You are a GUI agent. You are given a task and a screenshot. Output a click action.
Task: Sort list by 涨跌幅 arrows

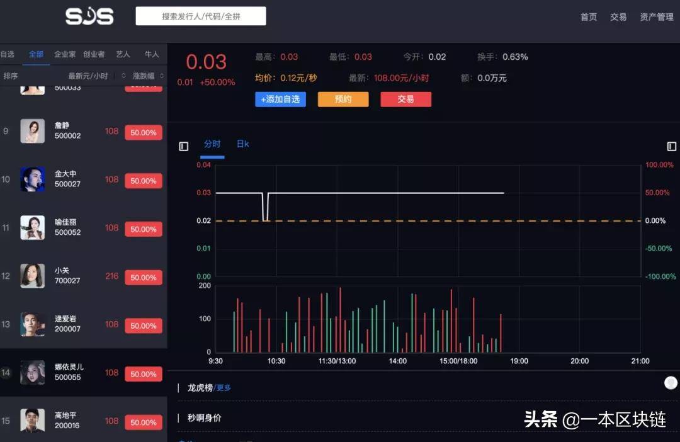point(162,76)
